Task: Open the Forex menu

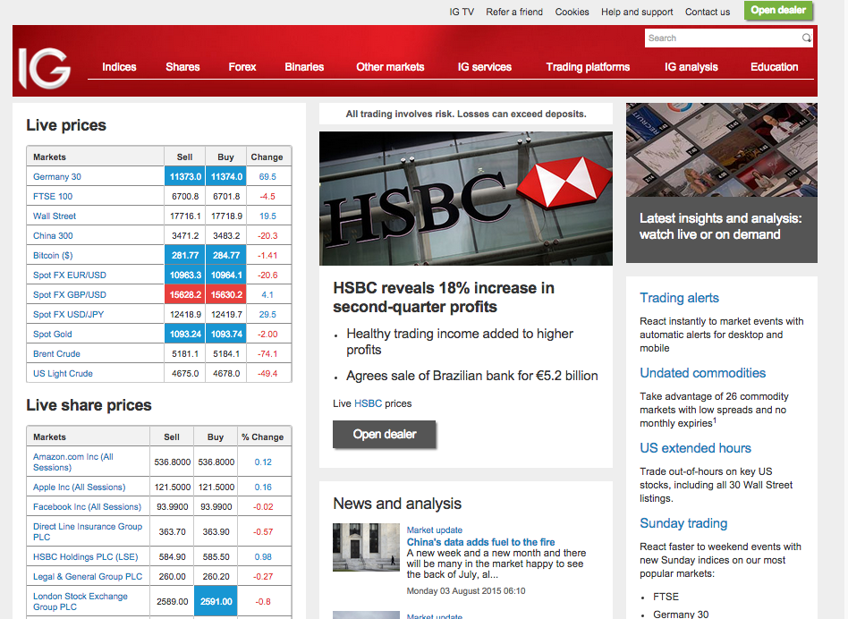Action: [242, 67]
